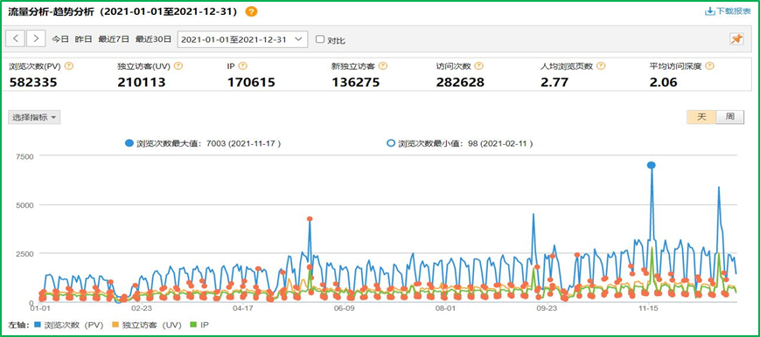Viewport: 760px width, 337px height.
Task: Click the 浏览次数最大值 filled marker legend
Action: tap(129, 143)
